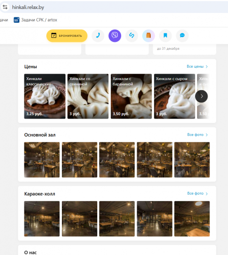Viewport: 228px width, 255px height.
Task: Open second Караоке-холл photo
Action: (x=79, y=219)
